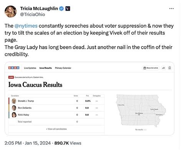The width and height of the screenshot is (182, 150).
Task: Click the 890.7K Views count
Action: click(x=68, y=143)
